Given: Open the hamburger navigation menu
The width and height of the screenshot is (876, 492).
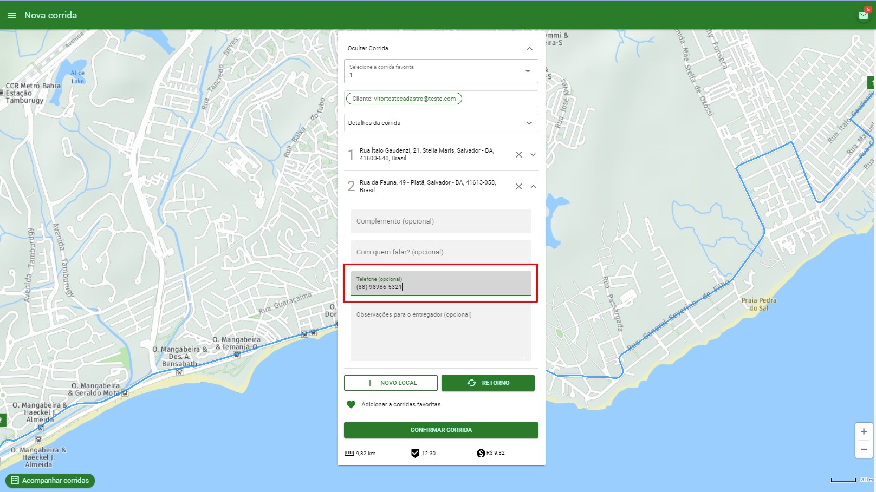Looking at the screenshot, I should click(x=12, y=16).
